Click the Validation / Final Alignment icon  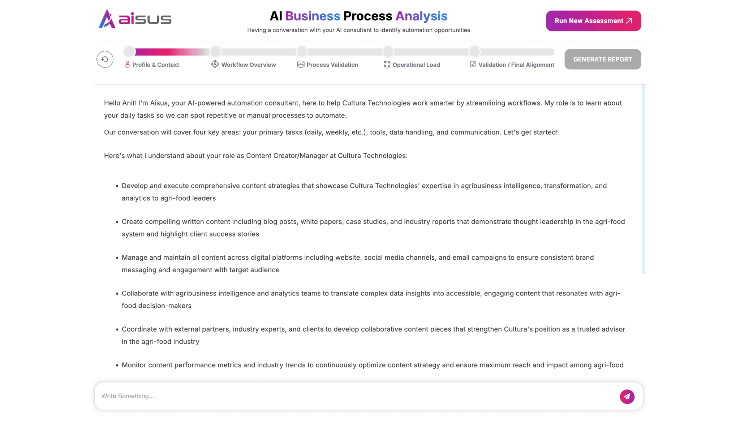473,64
